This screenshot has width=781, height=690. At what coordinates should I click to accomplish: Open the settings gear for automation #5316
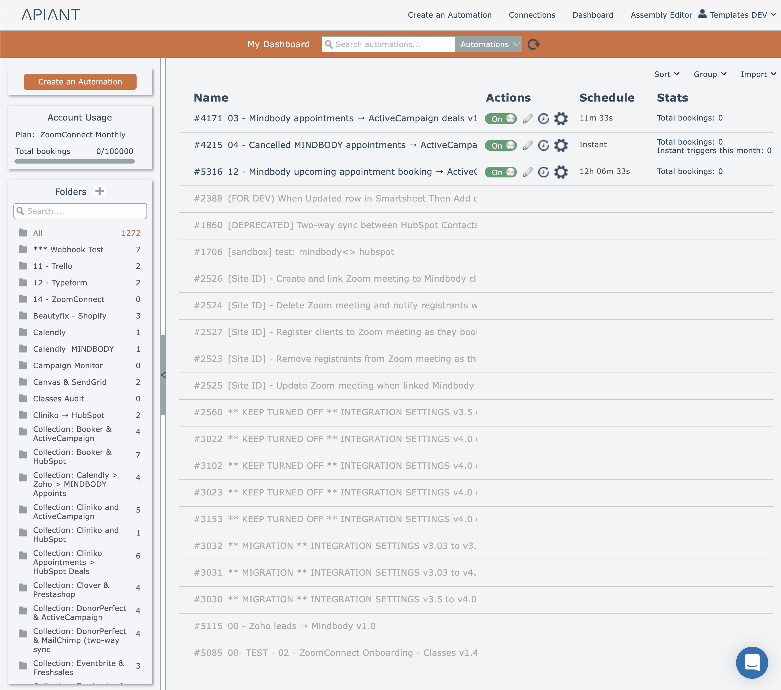pos(560,172)
